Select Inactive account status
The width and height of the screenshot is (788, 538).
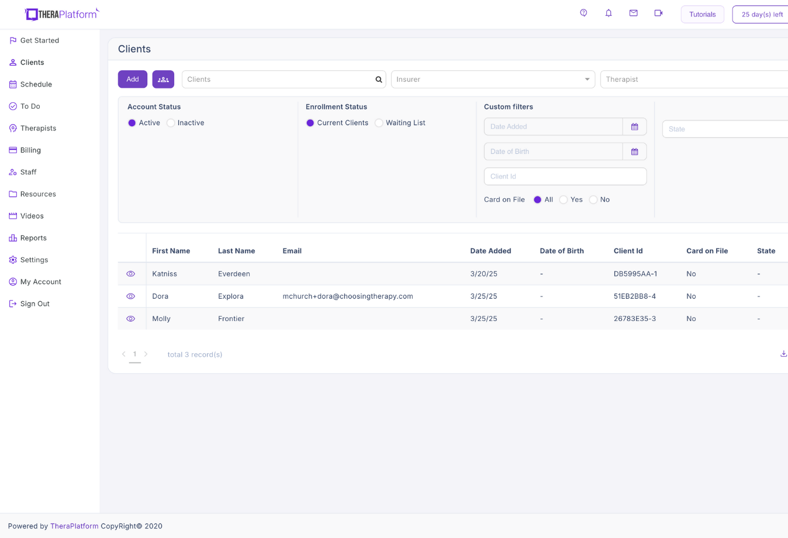pos(171,123)
